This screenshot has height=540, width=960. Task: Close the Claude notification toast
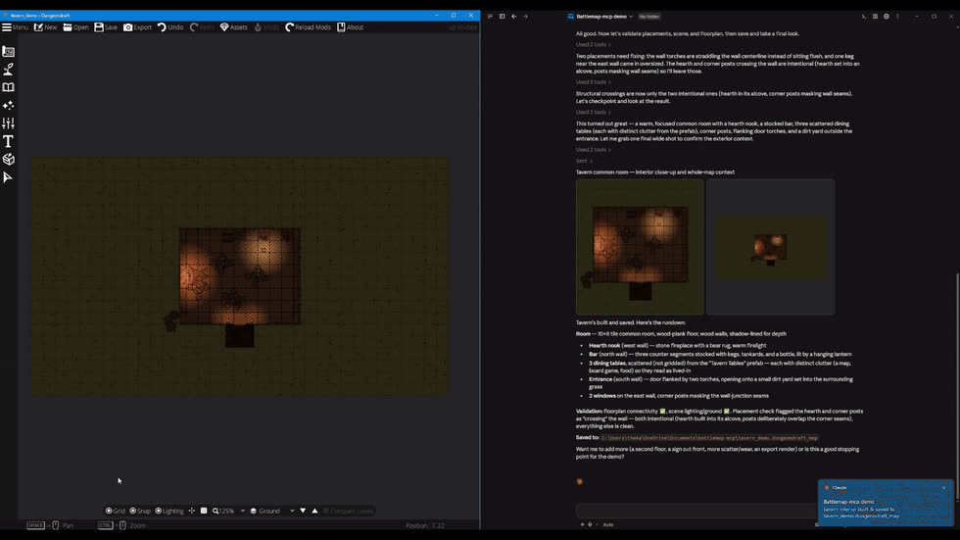[x=944, y=488]
